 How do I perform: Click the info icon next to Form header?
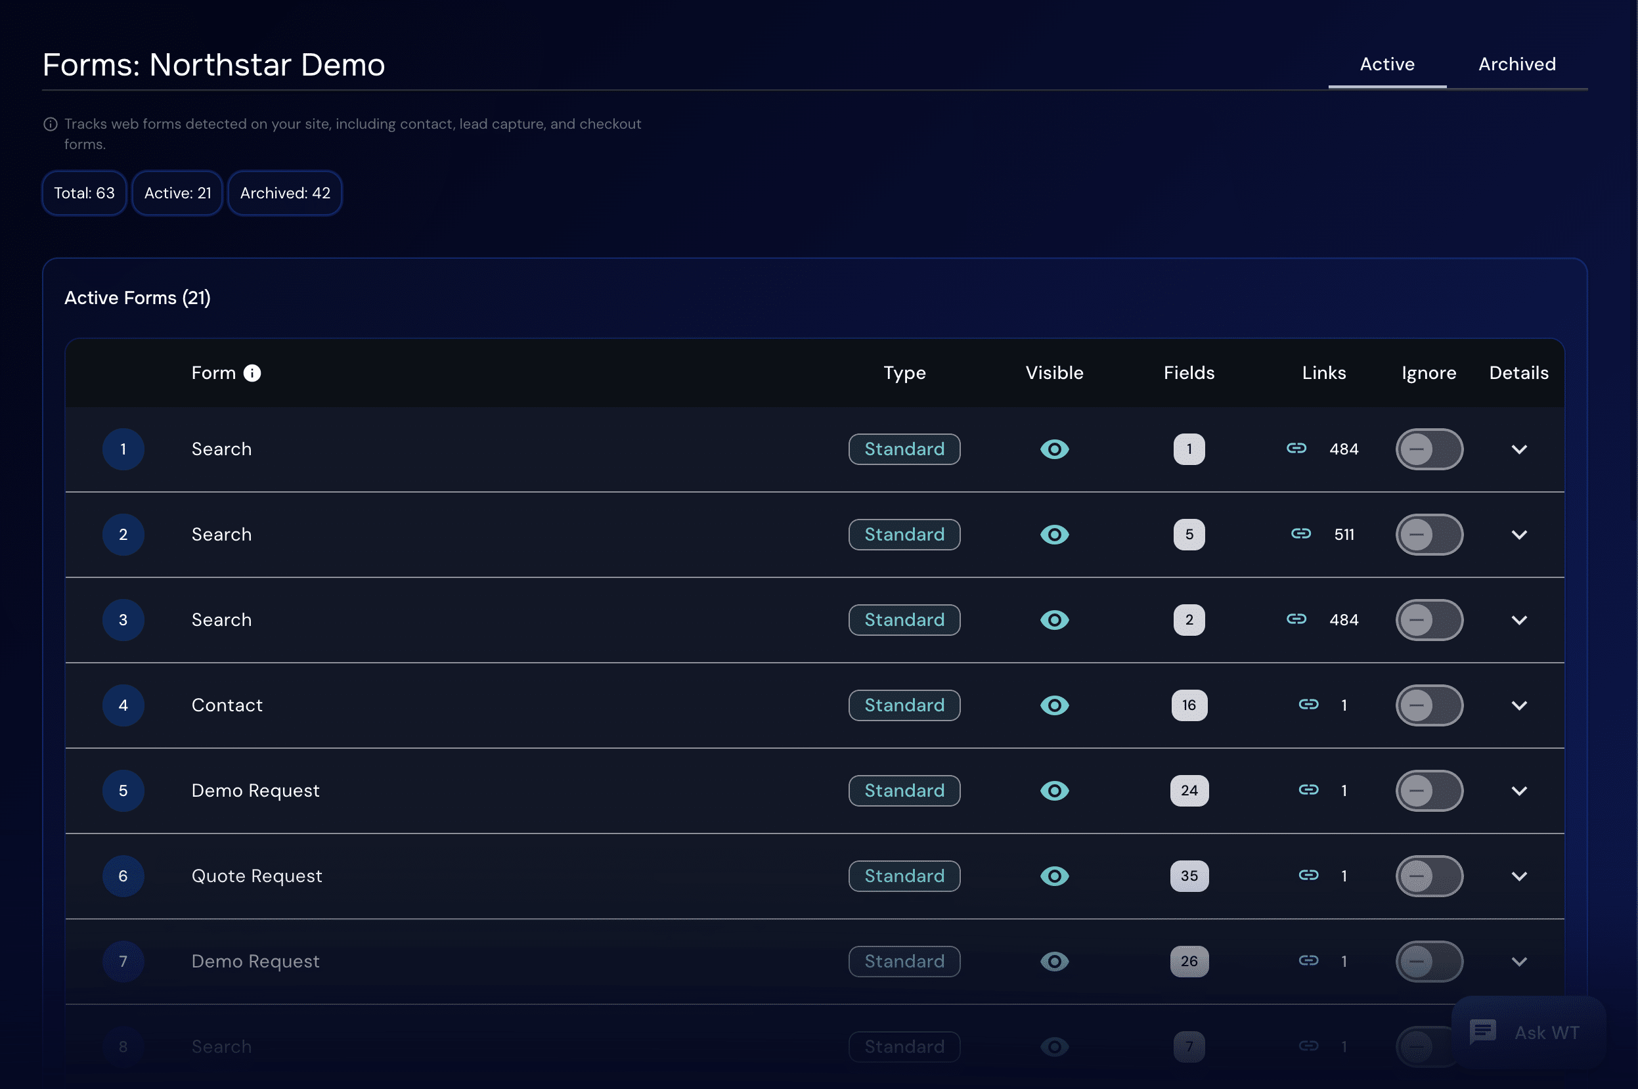pos(252,373)
